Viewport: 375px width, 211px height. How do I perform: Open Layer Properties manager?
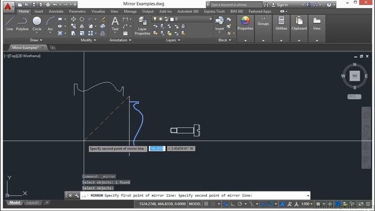pos(142,26)
